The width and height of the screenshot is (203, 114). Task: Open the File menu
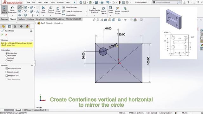29,2
